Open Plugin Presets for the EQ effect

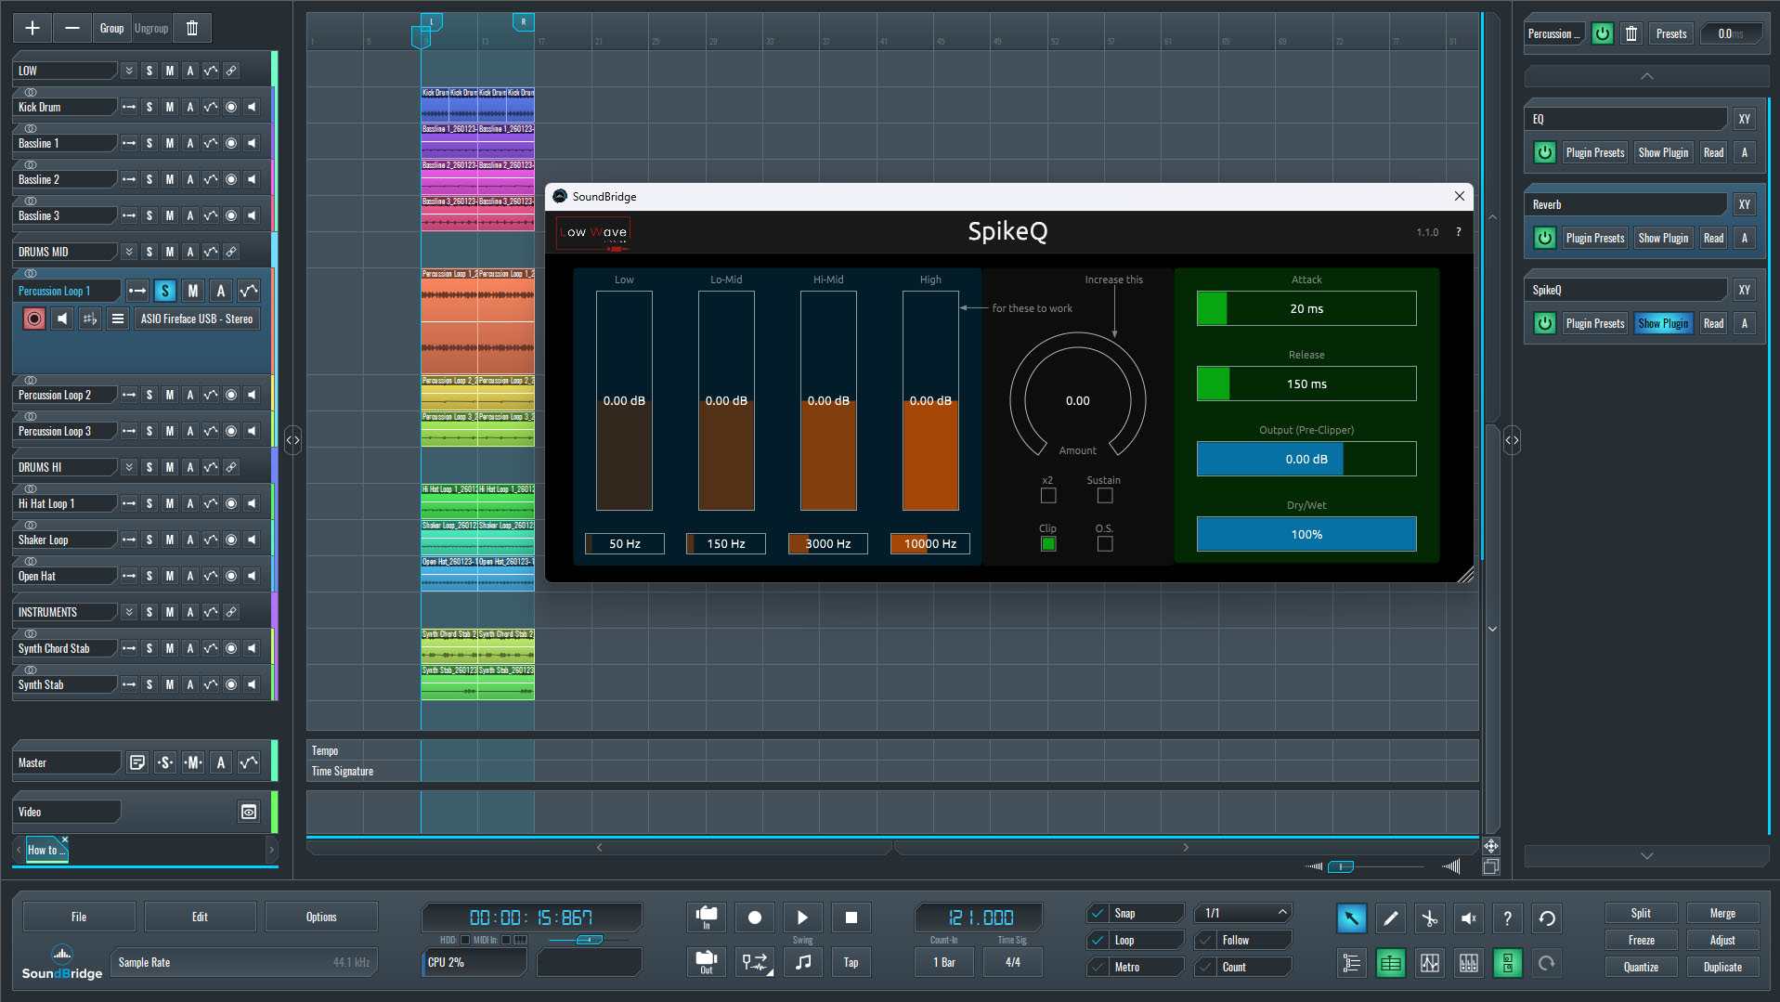point(1595,152)
